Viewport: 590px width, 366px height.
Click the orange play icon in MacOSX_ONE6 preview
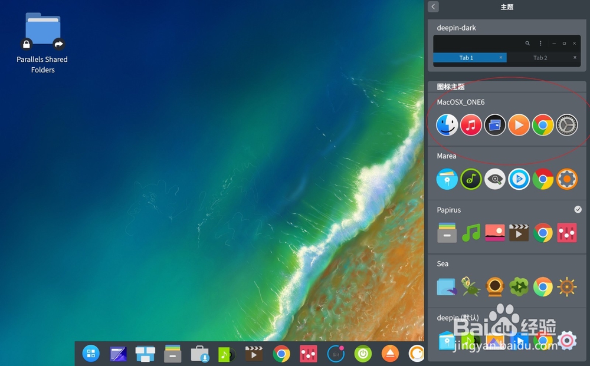point(519,125)
